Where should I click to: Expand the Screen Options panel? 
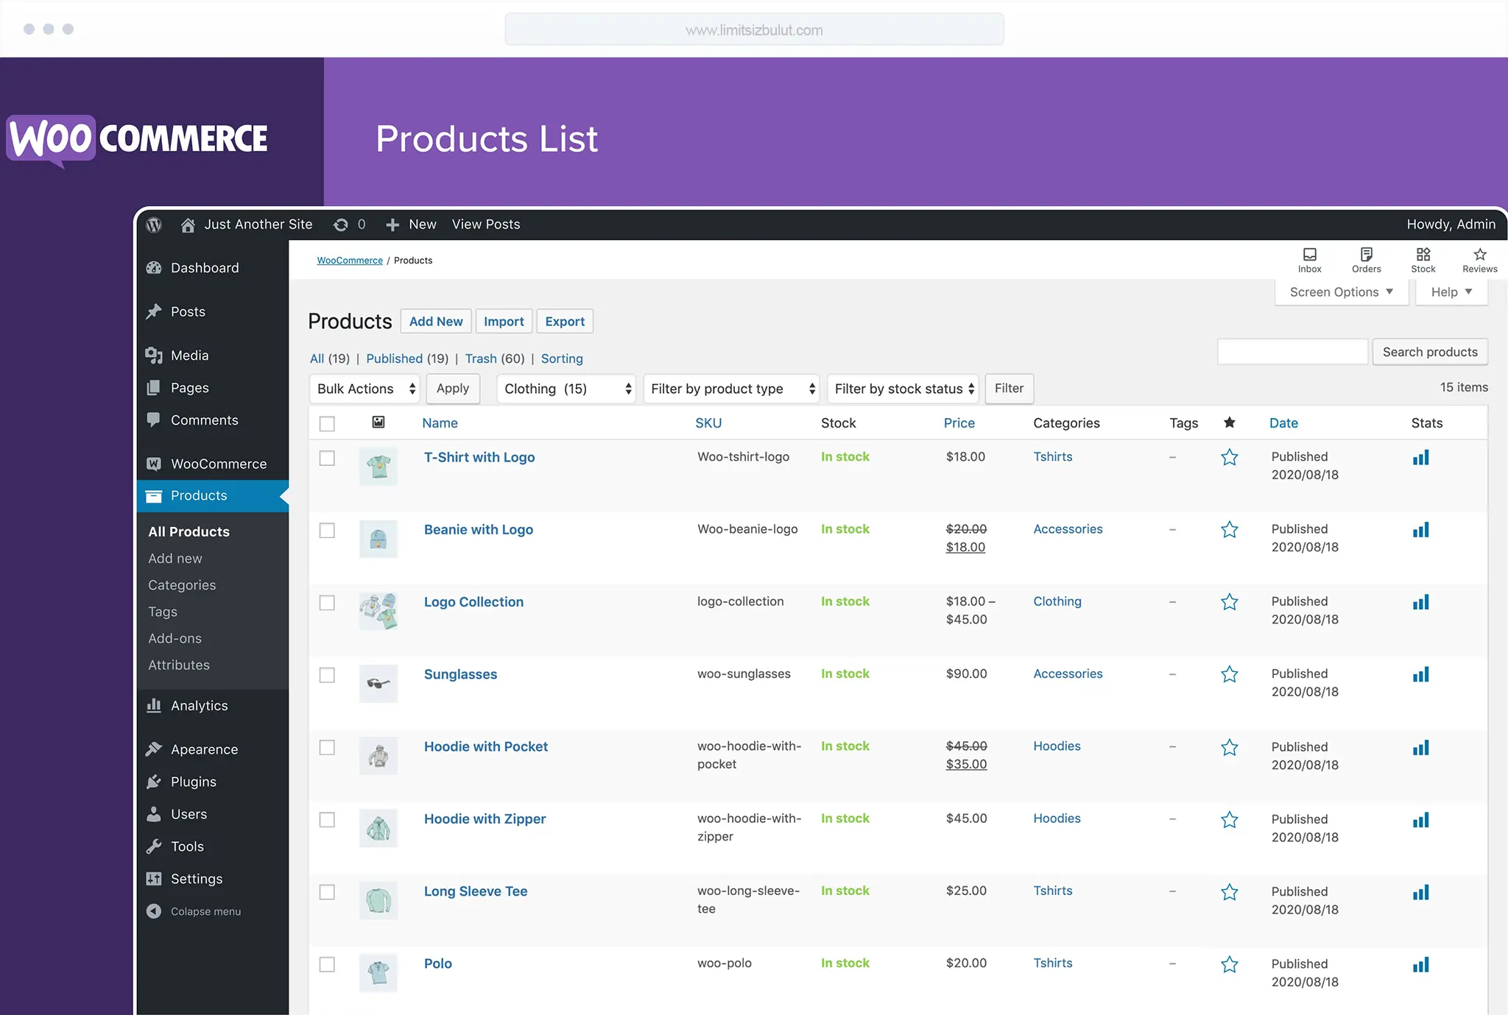1342,292
